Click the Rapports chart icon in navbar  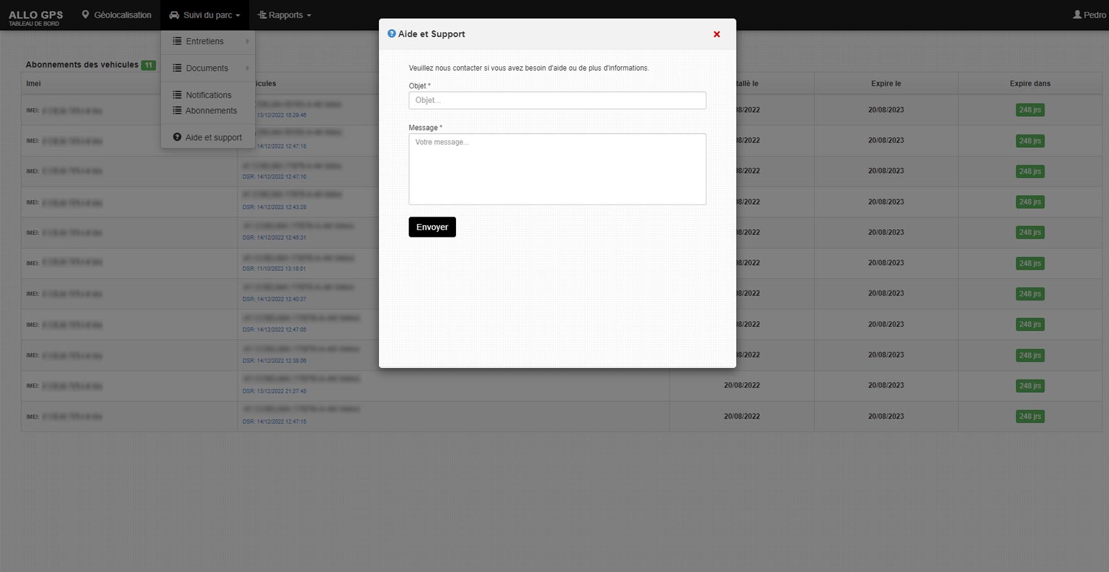262,15
